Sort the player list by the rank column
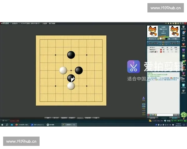The image size is (187, 149). point(163,47)
